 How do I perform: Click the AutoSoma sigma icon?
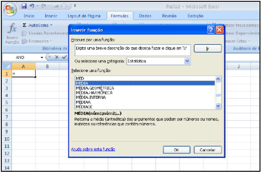pyautogui.click(x=25, y=26)
